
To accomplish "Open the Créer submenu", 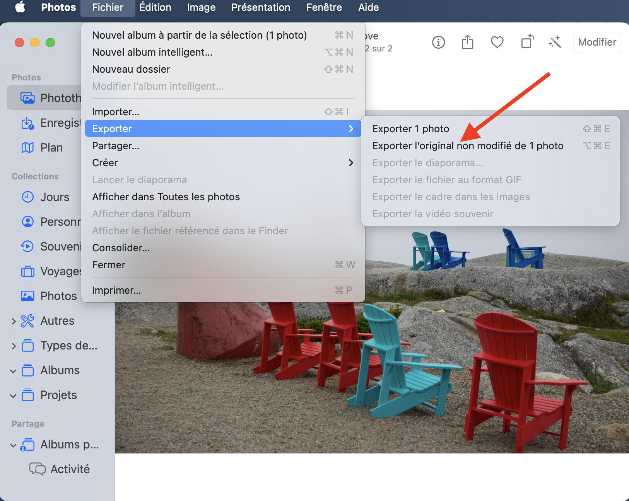I will [223, 163].
